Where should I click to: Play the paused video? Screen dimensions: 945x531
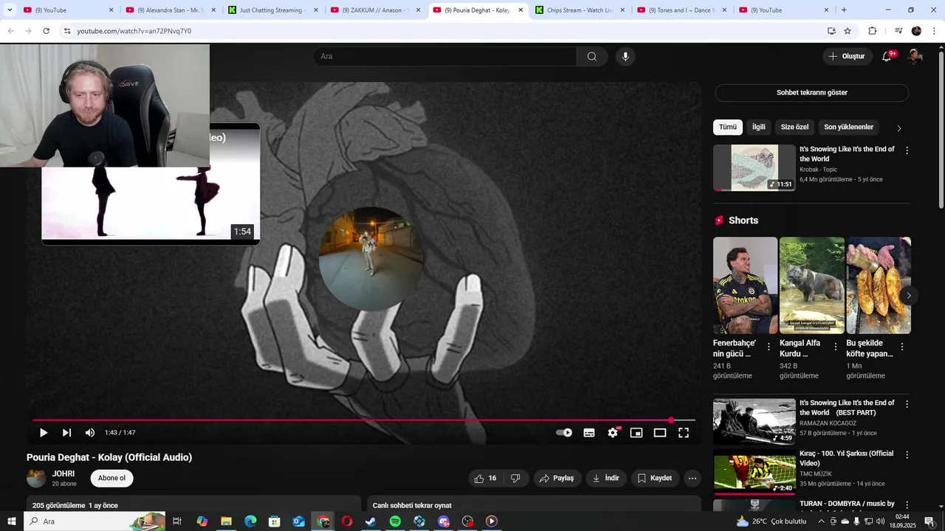click(x=43, y=433)
